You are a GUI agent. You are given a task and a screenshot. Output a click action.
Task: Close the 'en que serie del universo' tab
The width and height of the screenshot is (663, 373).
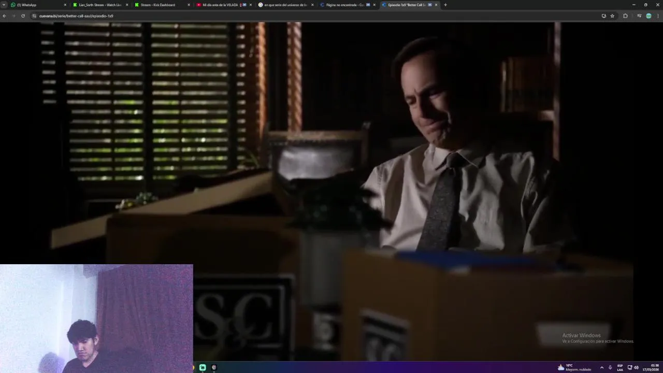(x=312, y=5)
